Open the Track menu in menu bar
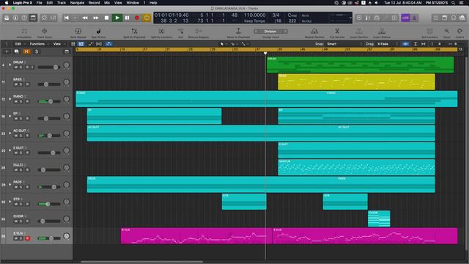Viewport: 469px width, 264px height. 62,3
